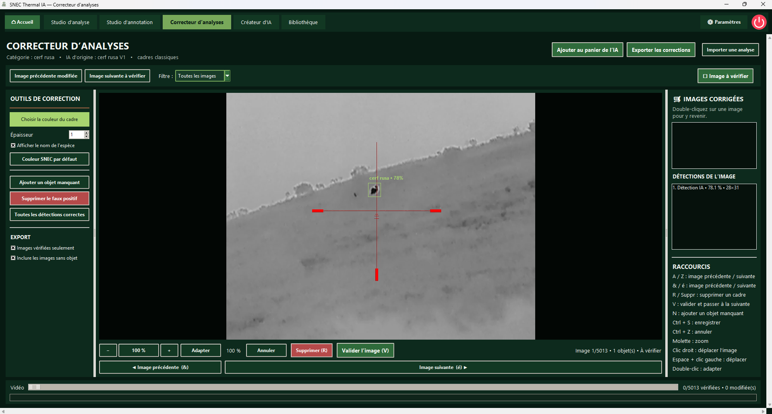The width and height of the screenshot is (772, 414).
Task: Uncheck Images vérifiées seulement
Action: (13, 248)
